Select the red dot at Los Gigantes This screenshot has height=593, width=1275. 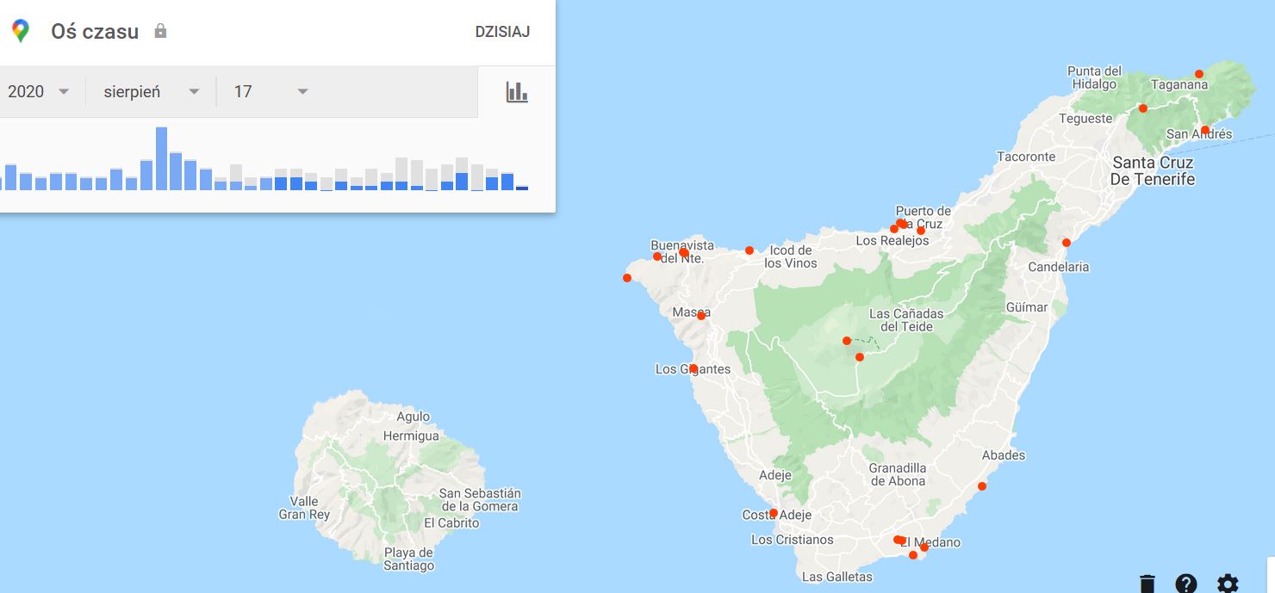pos(693,368)
